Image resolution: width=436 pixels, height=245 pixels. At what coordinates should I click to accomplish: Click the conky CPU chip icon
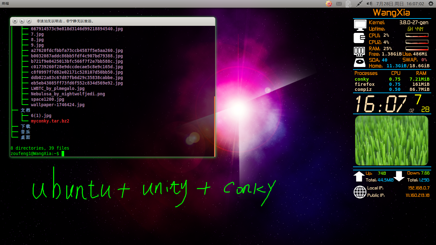(x=359, y=38)
